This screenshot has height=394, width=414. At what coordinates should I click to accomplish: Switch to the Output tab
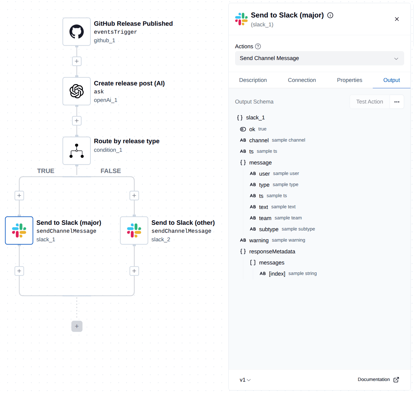click(x=391, y=80)
